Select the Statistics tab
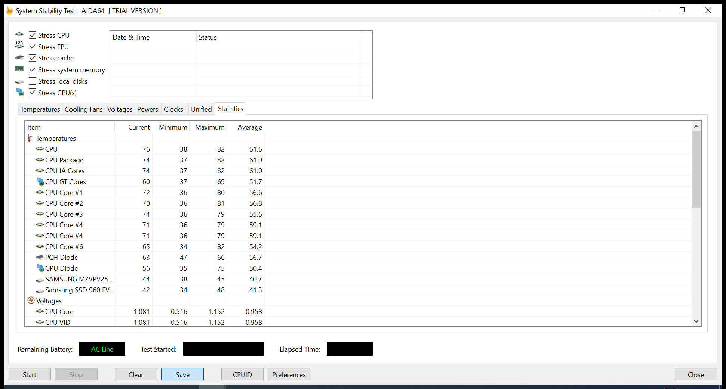Viewport: 726px width, 389px height. click(x=231, y=109)
